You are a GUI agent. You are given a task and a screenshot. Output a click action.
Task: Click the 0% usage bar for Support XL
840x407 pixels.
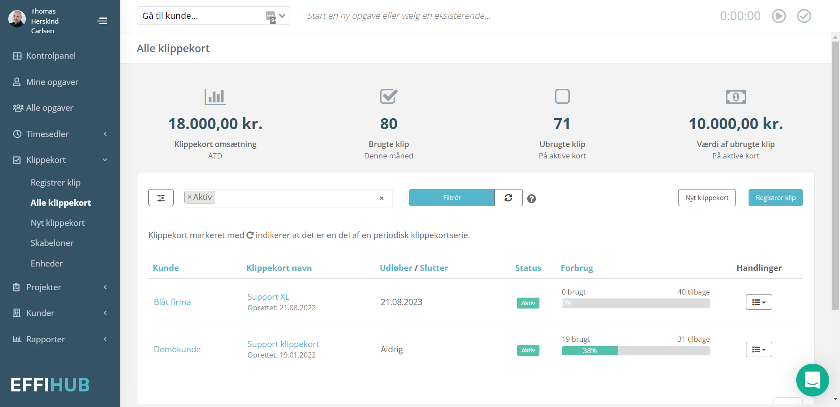click(636, 303)
